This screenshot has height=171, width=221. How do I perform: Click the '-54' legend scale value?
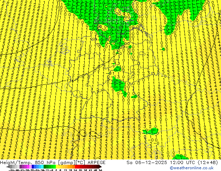pos(11,170)
